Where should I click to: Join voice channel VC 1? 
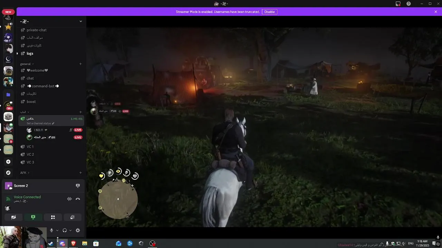[x=51, y=147]
